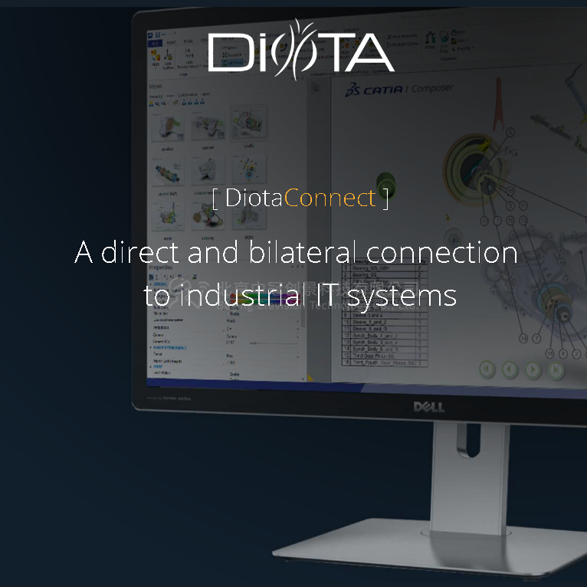The height and width of the screenshot is (587, 587).
Task: Open the 'second shaft' view thumbnail
Action: [168, 172]
